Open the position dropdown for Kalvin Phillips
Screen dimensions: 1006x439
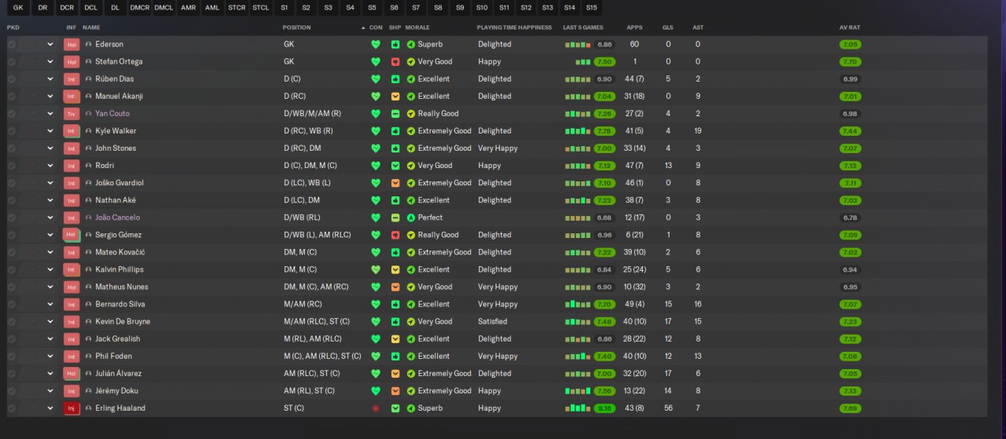coord(50,270)
